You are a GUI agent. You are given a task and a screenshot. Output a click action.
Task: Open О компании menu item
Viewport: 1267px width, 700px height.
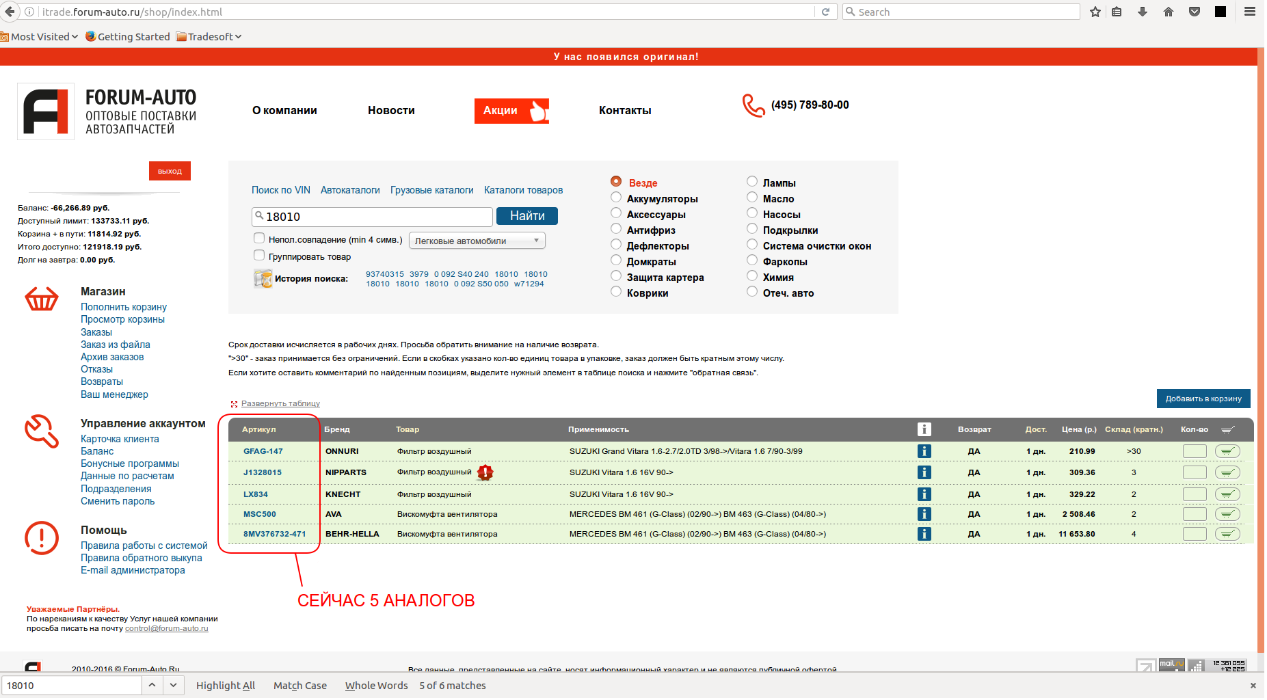pyautogui.click(x=284, y=111)
